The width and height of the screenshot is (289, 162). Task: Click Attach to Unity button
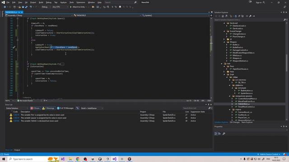pos(77,7)
